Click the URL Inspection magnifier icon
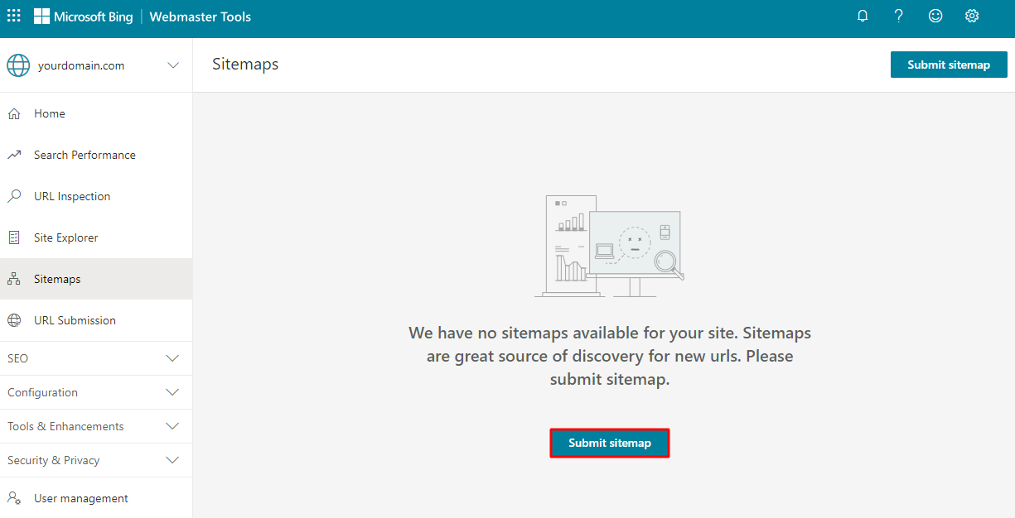The width and height of the screenshot is (1015, 518). [14, 196]
